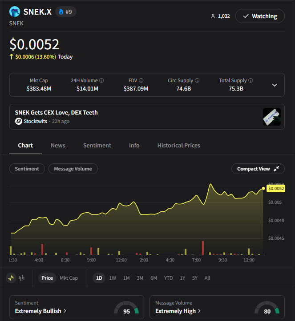
Task: Open the Historical Prices tab
Action: pos(179,145)
